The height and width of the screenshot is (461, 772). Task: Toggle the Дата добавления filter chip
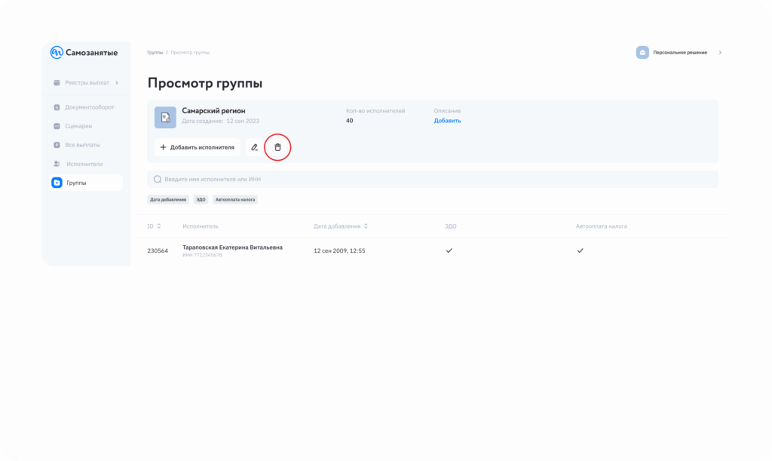point(168,200)
